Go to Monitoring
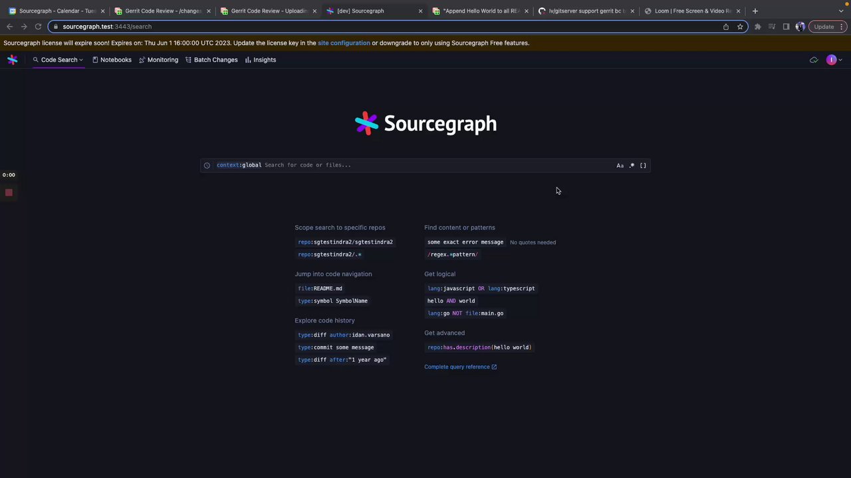 pos(158,60)
